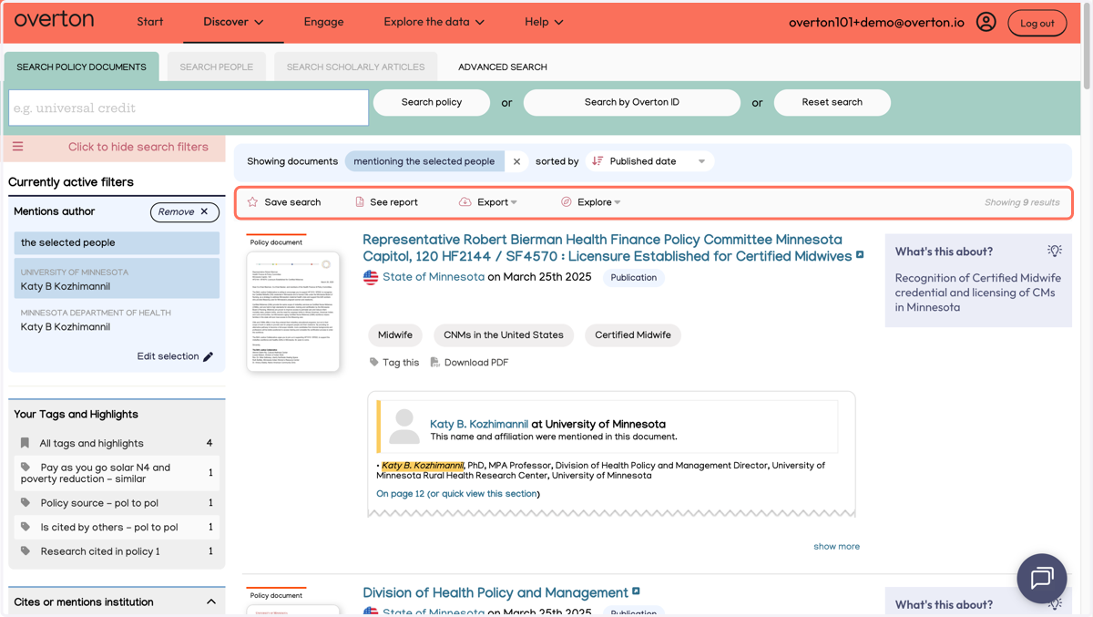This screenshot has width=1093, height=617.
Task: Select University of Minnesota Katy B Kozhimannil filter
Action: tap(117, 278)
